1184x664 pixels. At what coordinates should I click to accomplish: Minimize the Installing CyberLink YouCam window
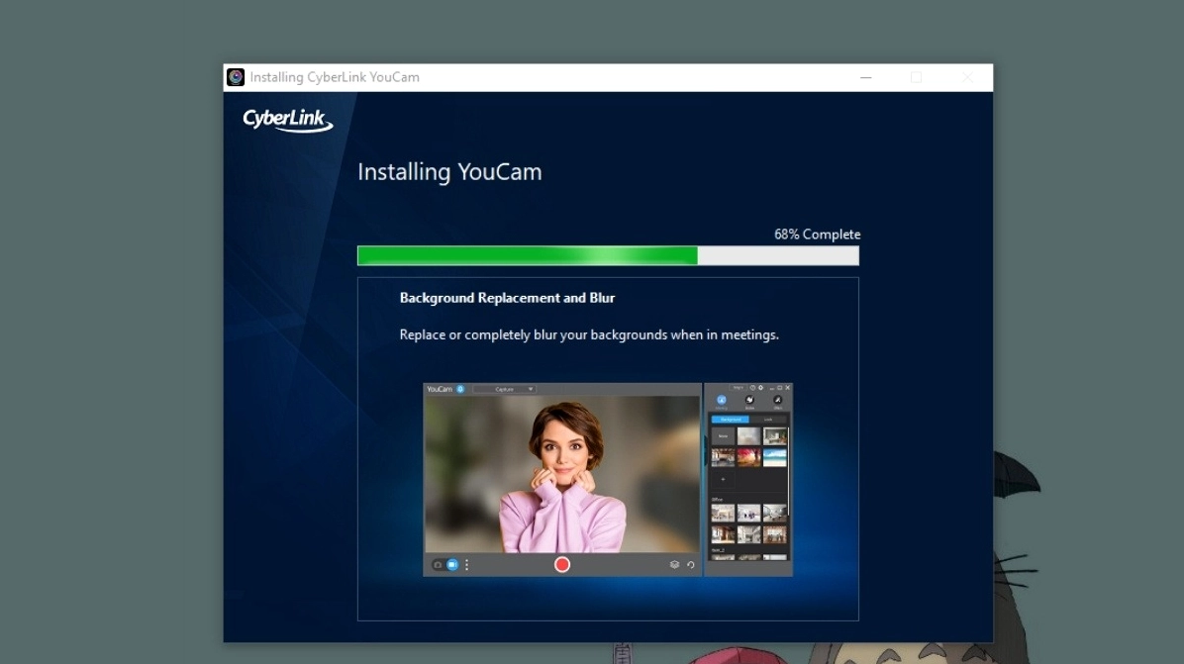[866, 77]
